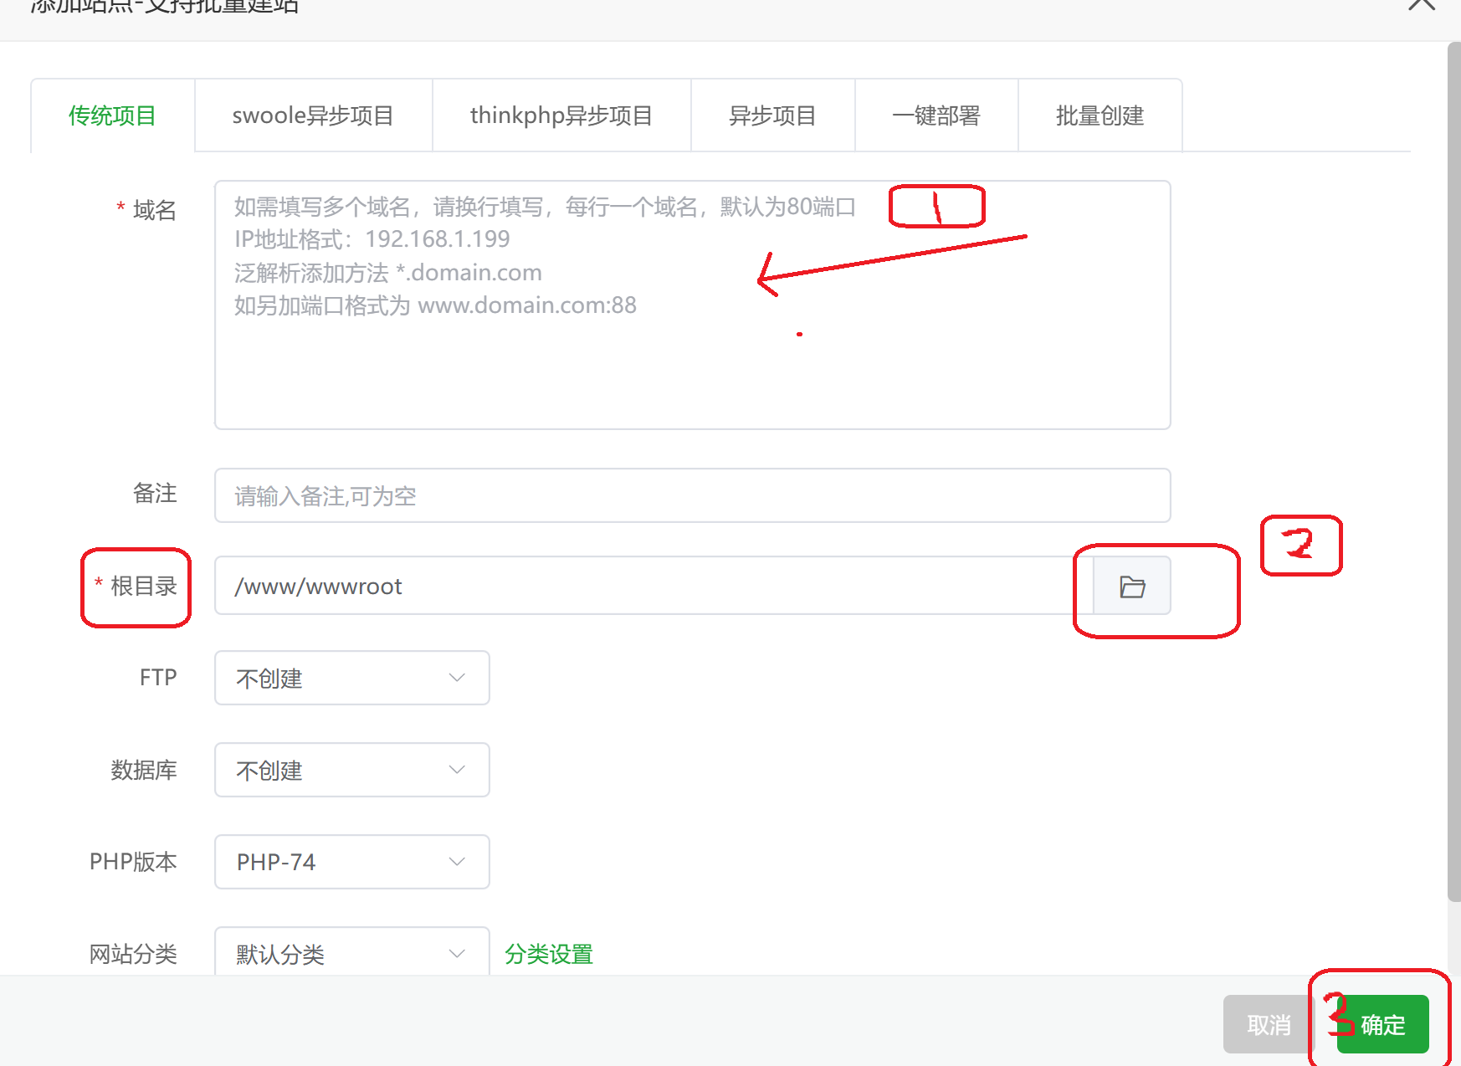
Task: Edit the /www/wwwroot root path field
Action: click(x=654, y=586)
